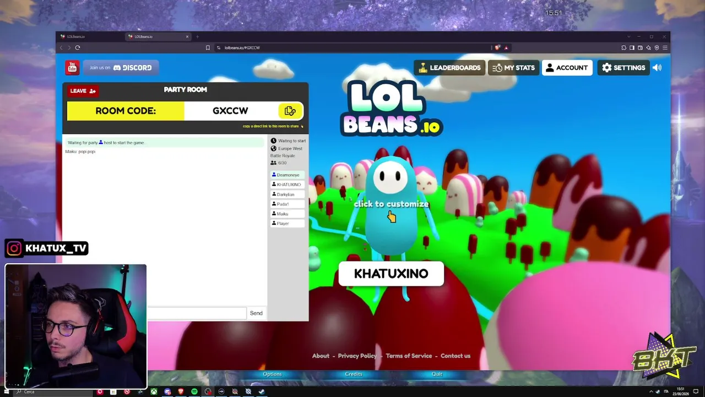Open the YouTube channel icon

[72, 67]
